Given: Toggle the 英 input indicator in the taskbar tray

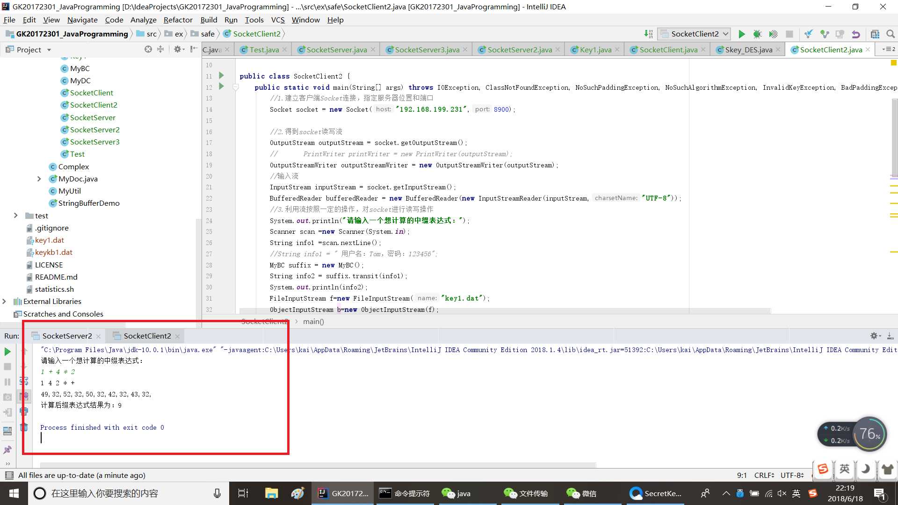Looking at the screenshot, I should point(796,493).
